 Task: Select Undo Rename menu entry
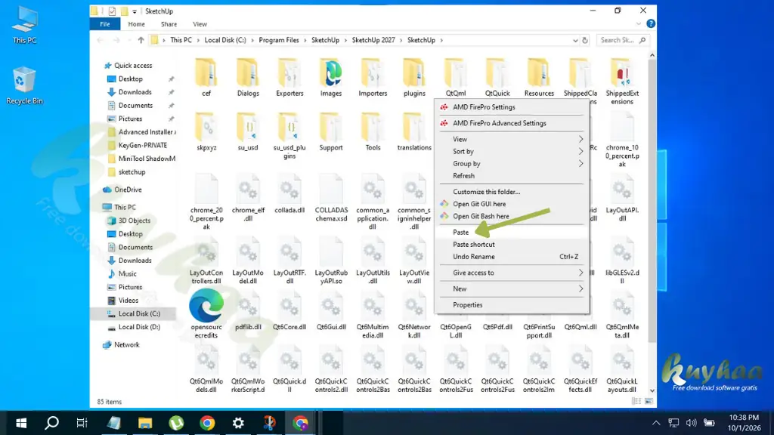coord(512,257)
